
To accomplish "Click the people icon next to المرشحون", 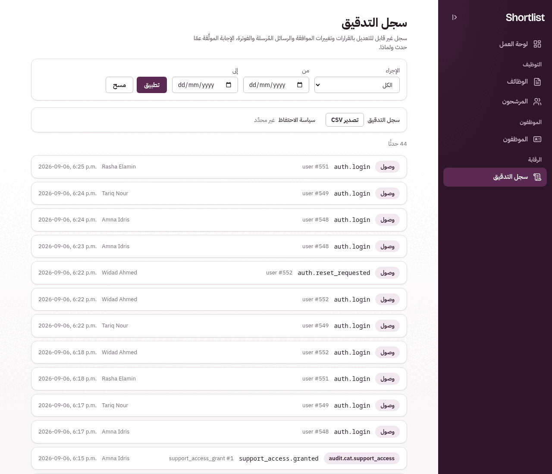I will click(x=537, y=102).
